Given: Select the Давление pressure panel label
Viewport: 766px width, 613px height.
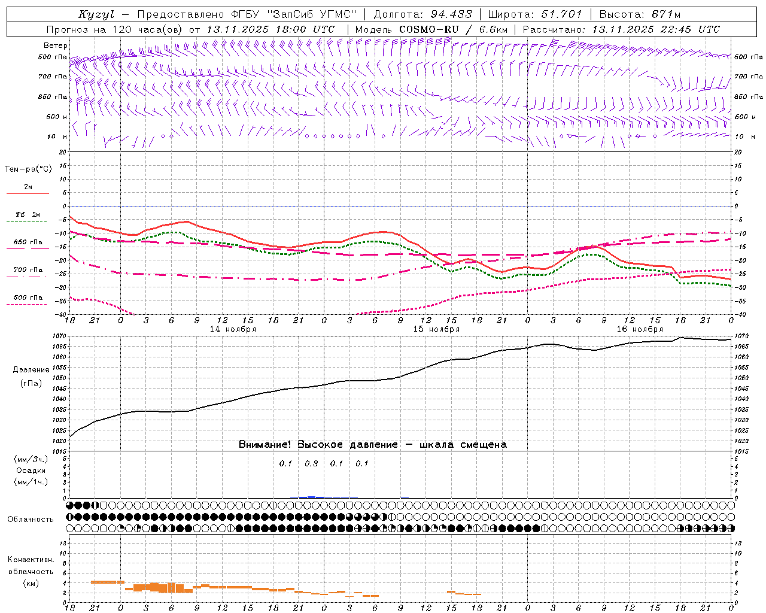Looking at the screenshot, I should (31, 370).
